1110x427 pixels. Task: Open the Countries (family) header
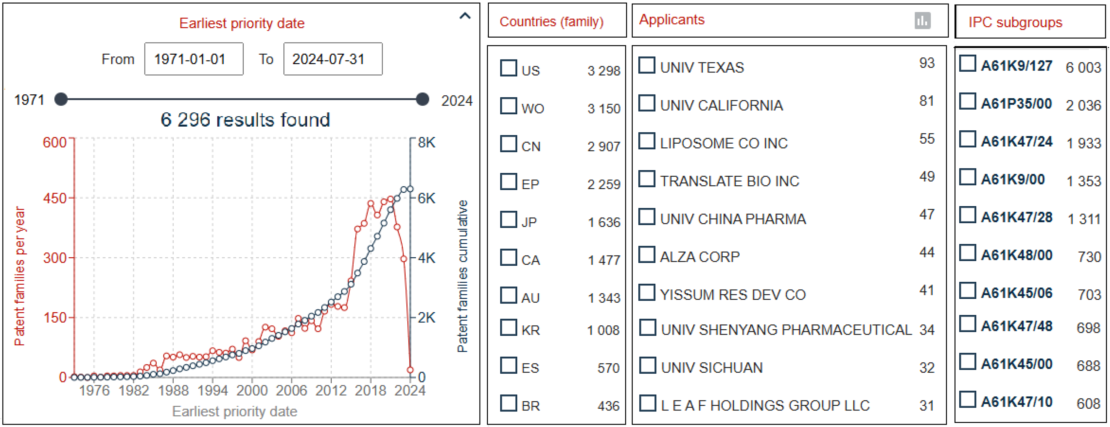click(x=551, y=22)
